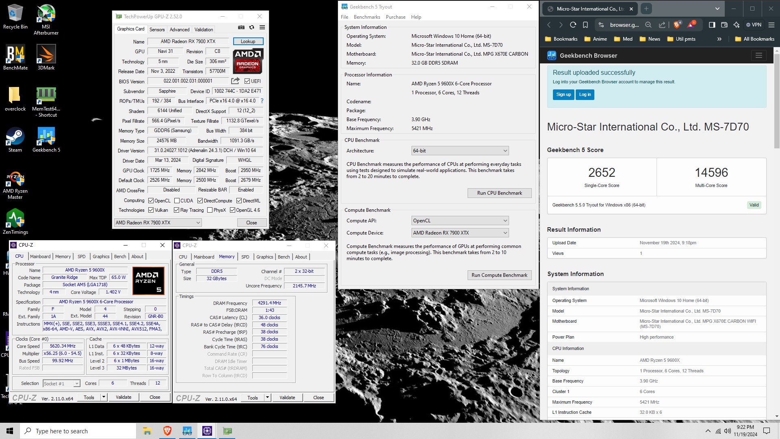Open the Brave Rewards triangle icon

click(691, 25)
